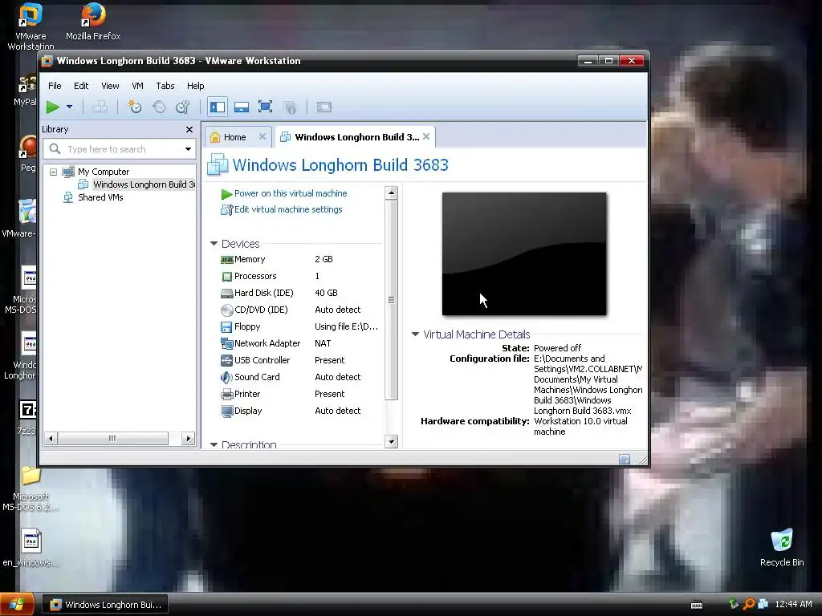Open the Edit menu
This screenshot has height=616, width=822.
click(81, 86)
